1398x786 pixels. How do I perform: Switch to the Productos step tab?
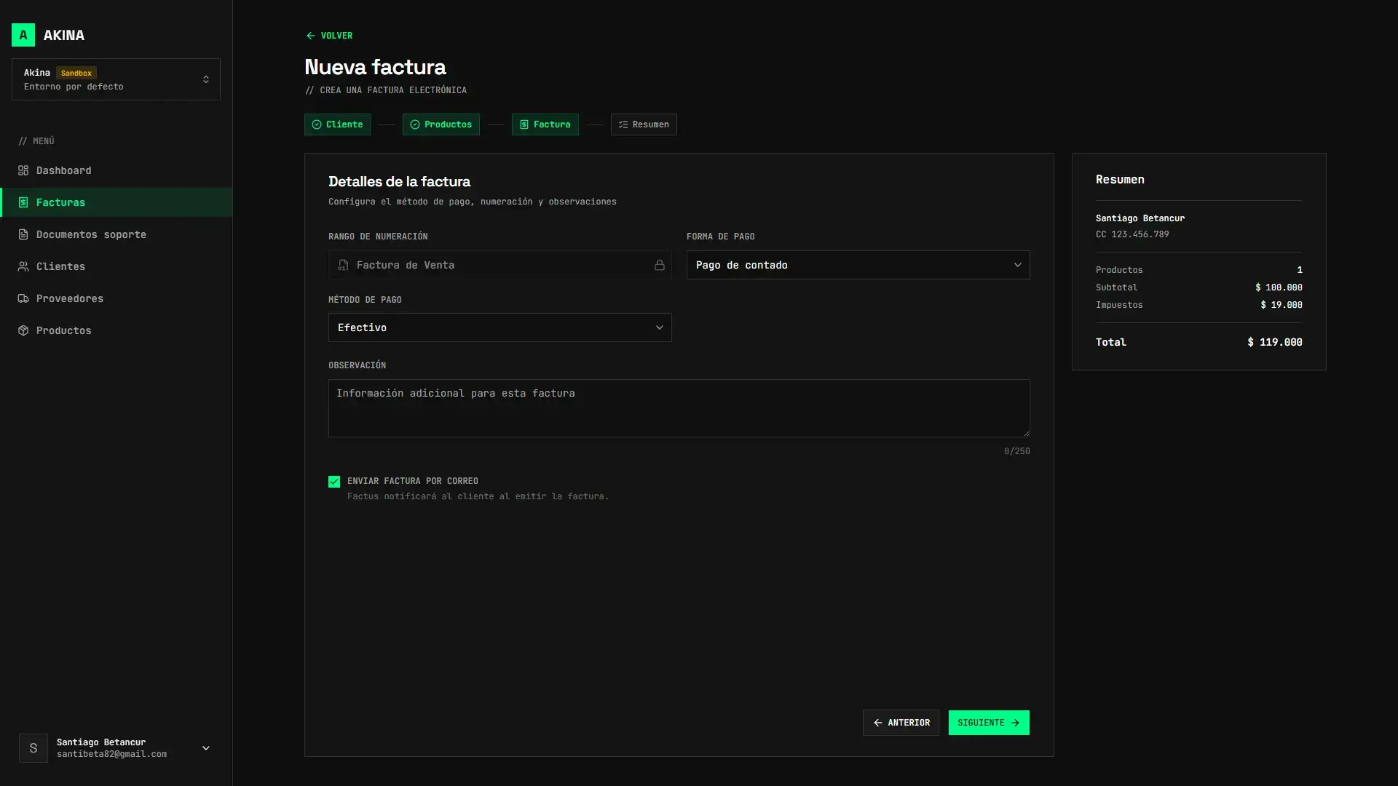[441, 124]
